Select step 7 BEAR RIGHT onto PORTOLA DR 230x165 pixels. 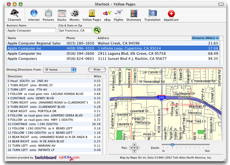click(54, 111)
